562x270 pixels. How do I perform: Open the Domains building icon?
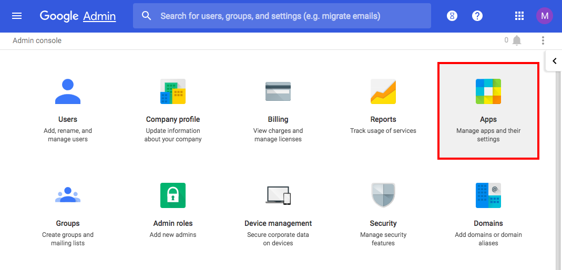488,195
